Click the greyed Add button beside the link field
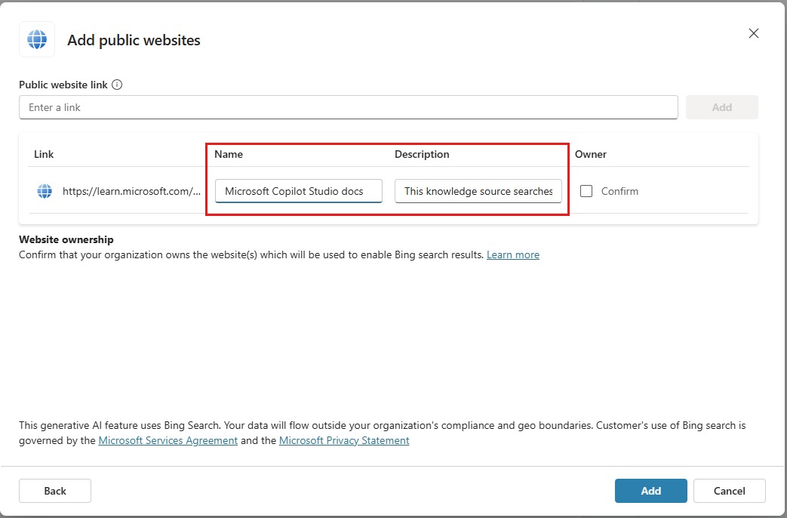Viewport: 787px width, 518px height. coord(722,107)
